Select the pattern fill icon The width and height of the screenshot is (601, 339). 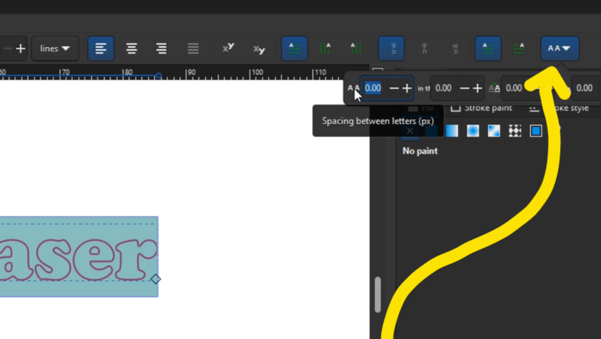pyautogui.click(x=515, y=130)
